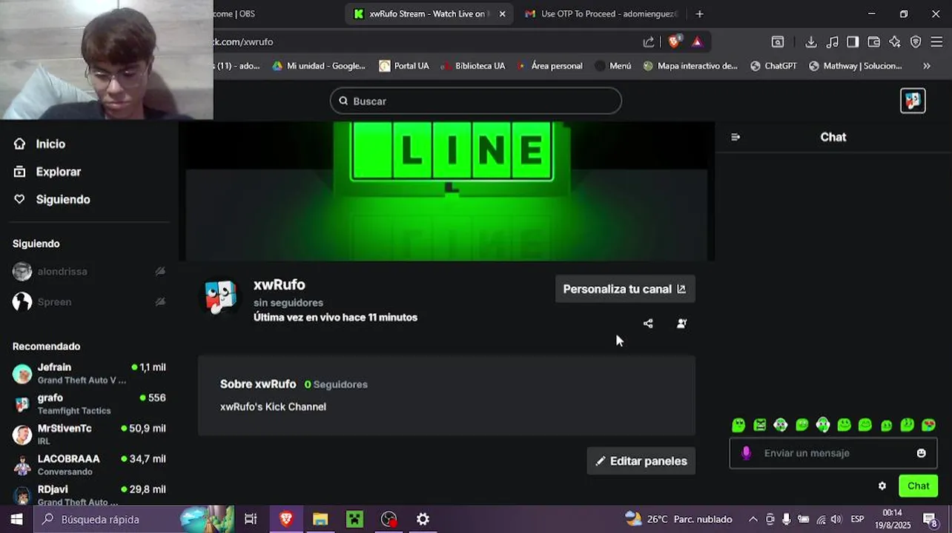Image resolution: width=952 pixels, height=533 pixels.
Task: Click the volume icon in system tray
Action: pyautogui.click(x=836, y=519)
